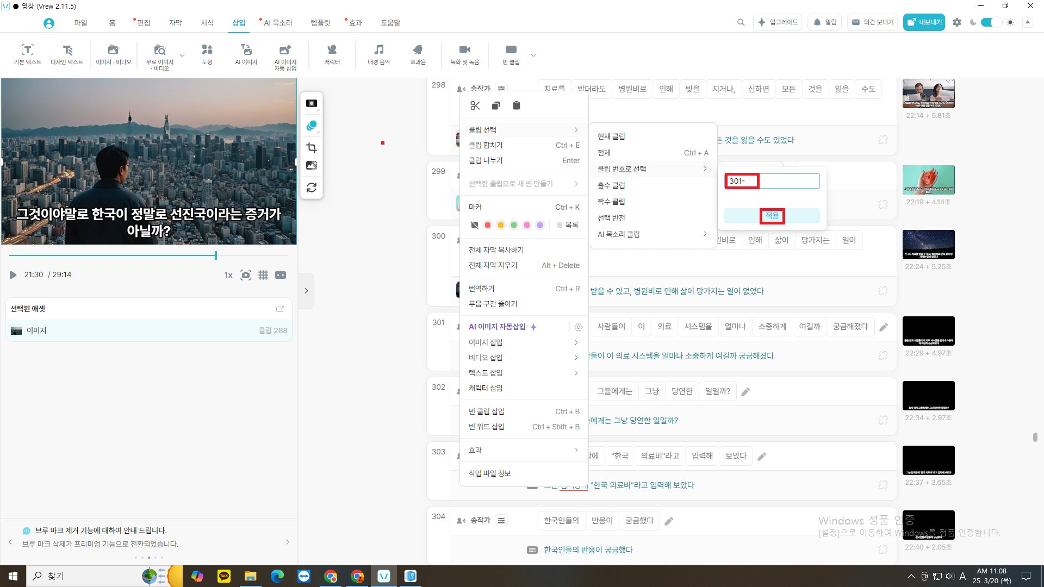The image size is (1044, 587).
Task: Open the 자막 menu tab
Action: point(175,22)
